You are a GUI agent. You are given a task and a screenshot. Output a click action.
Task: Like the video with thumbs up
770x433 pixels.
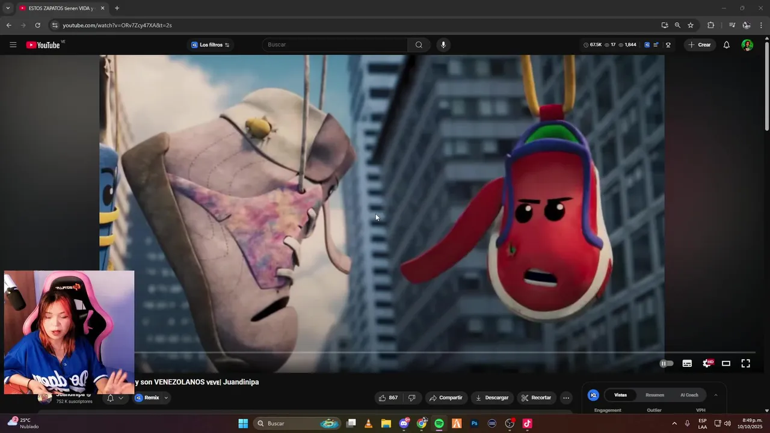(x=388, y=398)
